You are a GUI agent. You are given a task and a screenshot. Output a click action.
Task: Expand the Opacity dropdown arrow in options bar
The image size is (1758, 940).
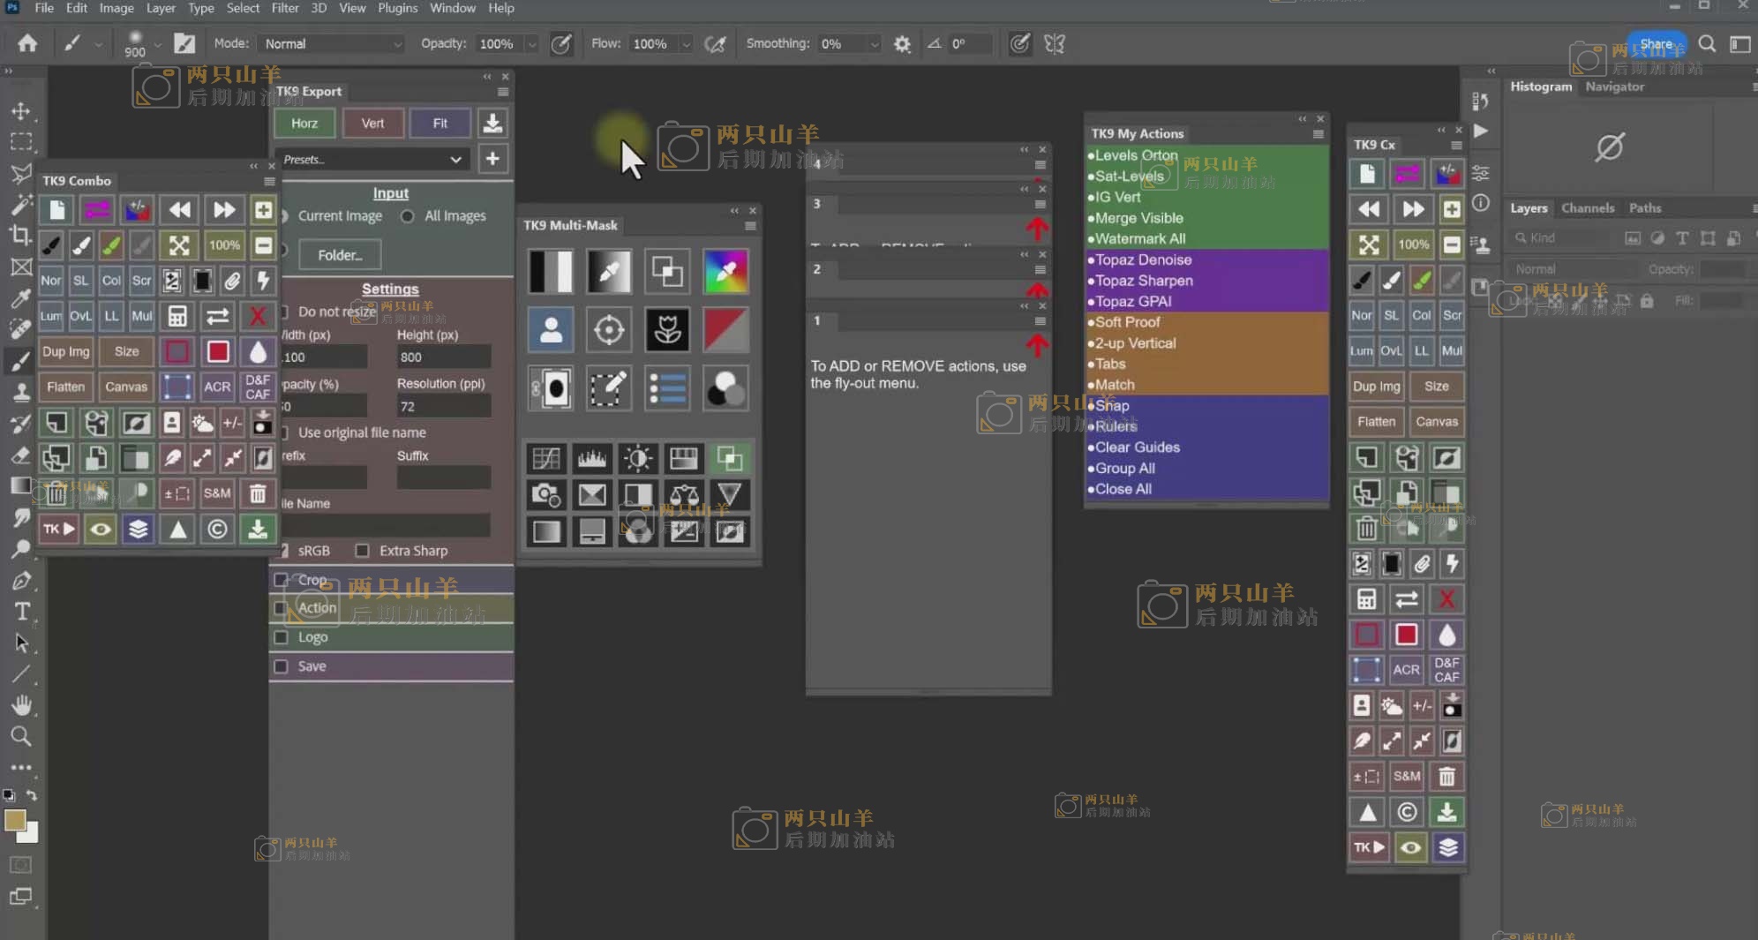coord(531,44)
